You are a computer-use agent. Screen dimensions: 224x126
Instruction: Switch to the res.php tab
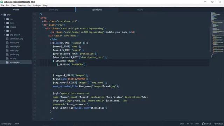point(140,10)
